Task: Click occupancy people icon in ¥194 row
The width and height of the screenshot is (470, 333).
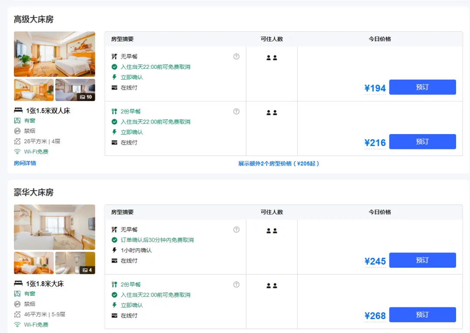Action: click(272, 57)
